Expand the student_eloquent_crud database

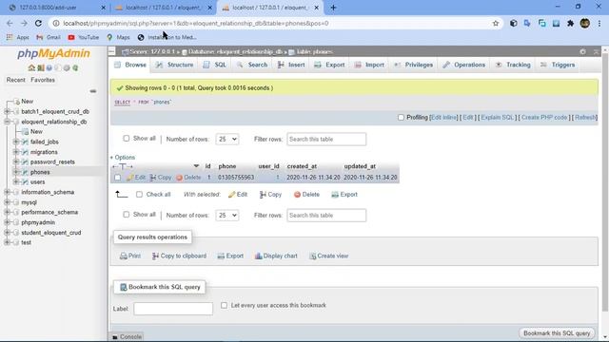[x=7, y=232]
